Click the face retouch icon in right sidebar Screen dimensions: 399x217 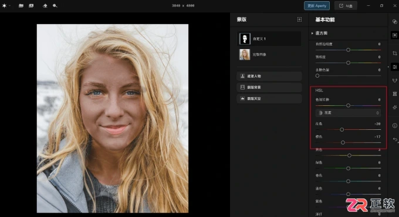click(x=395, y=81)
